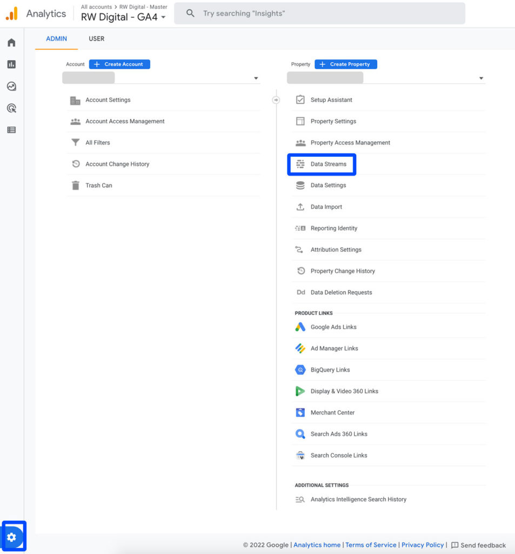Click the Admin gear icon

coord(12,537)
